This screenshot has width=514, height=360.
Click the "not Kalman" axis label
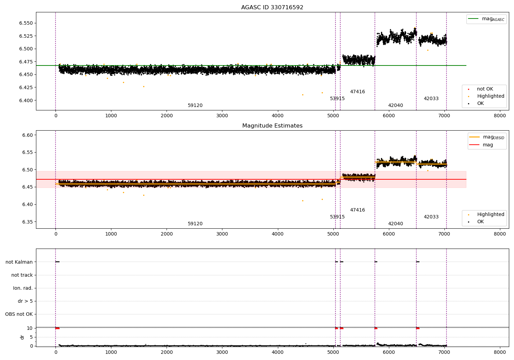pos(19,262)
